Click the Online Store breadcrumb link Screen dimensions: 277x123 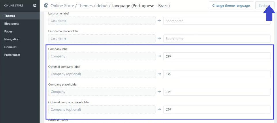point(62,6)
